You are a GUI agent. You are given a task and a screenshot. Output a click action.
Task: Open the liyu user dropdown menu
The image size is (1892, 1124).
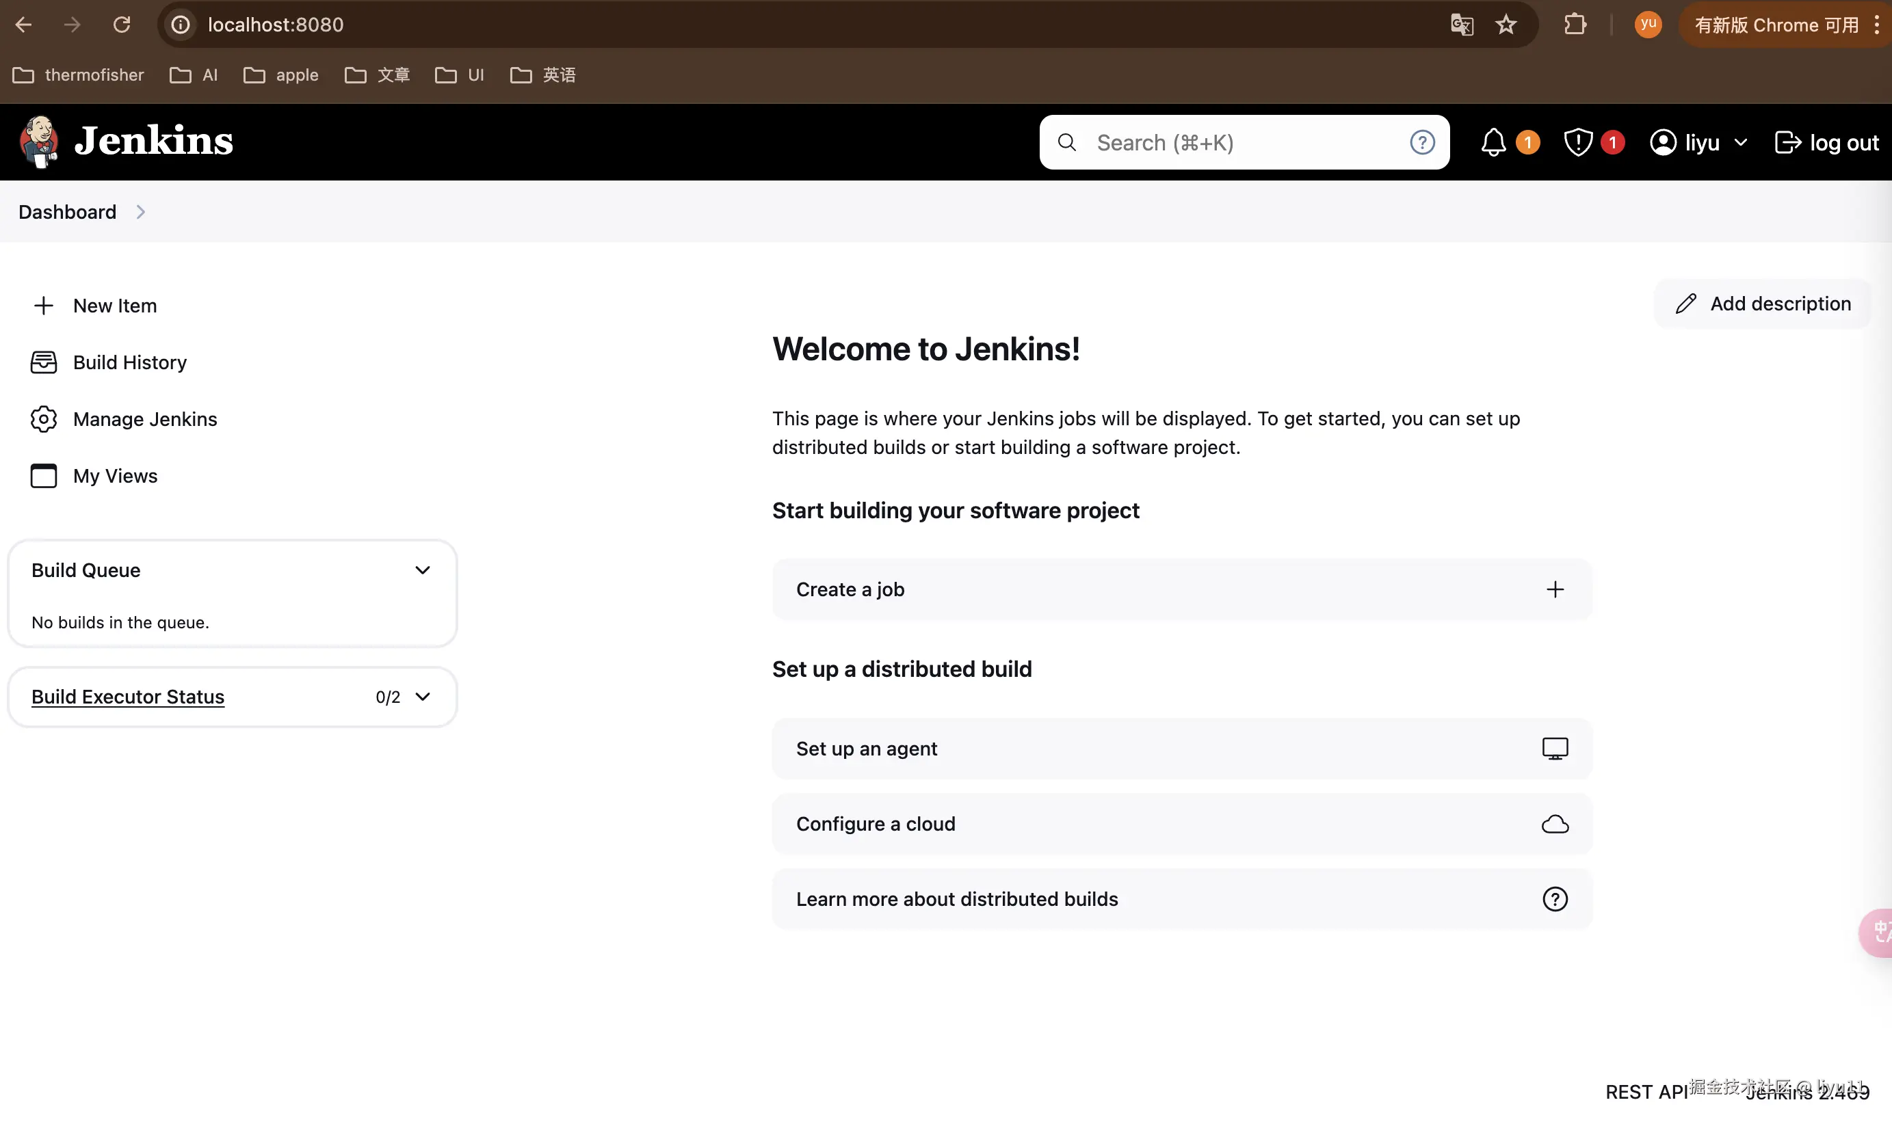[x=1739, y=142]
